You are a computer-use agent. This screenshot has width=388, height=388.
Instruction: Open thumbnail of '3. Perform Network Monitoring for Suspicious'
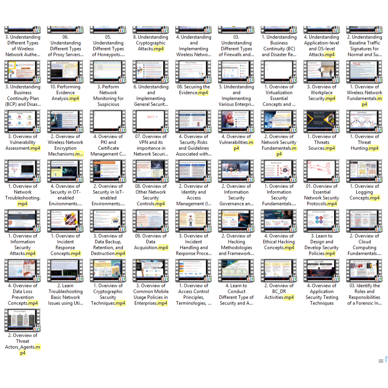pyautogui.click(x=108, y=72)
